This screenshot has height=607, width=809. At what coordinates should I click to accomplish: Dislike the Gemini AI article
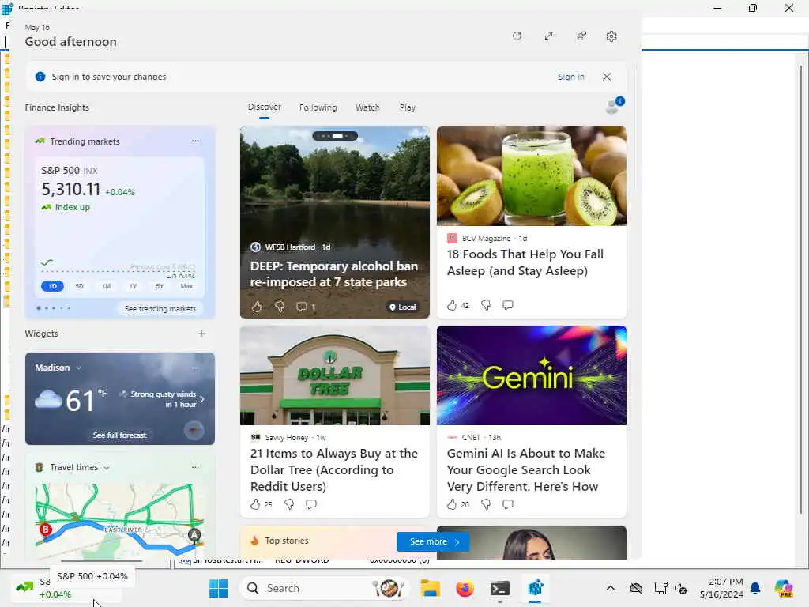(486, 504)
